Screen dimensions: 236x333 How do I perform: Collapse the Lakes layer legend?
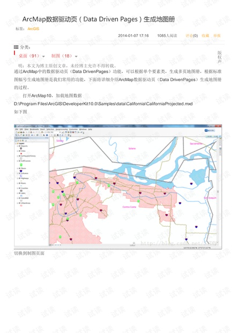[17, 193]
